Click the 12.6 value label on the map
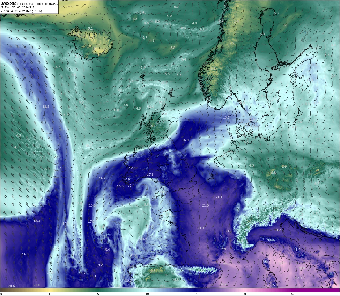The height and width of the screenshot is (296, 340). (126, 179)
